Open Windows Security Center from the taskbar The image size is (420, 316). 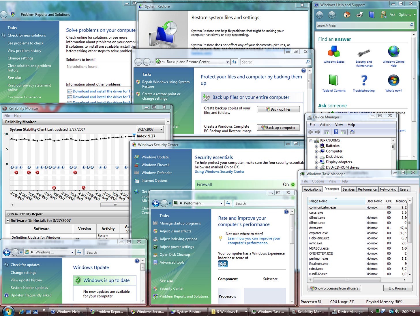tap(148, 312)
